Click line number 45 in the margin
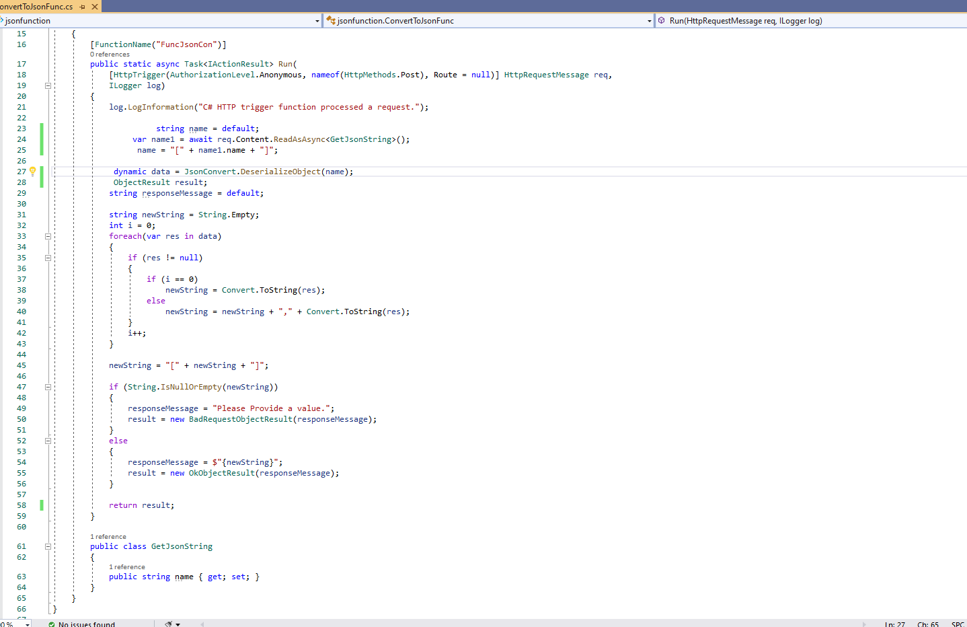967x627 pixels. tap(22, 365)
